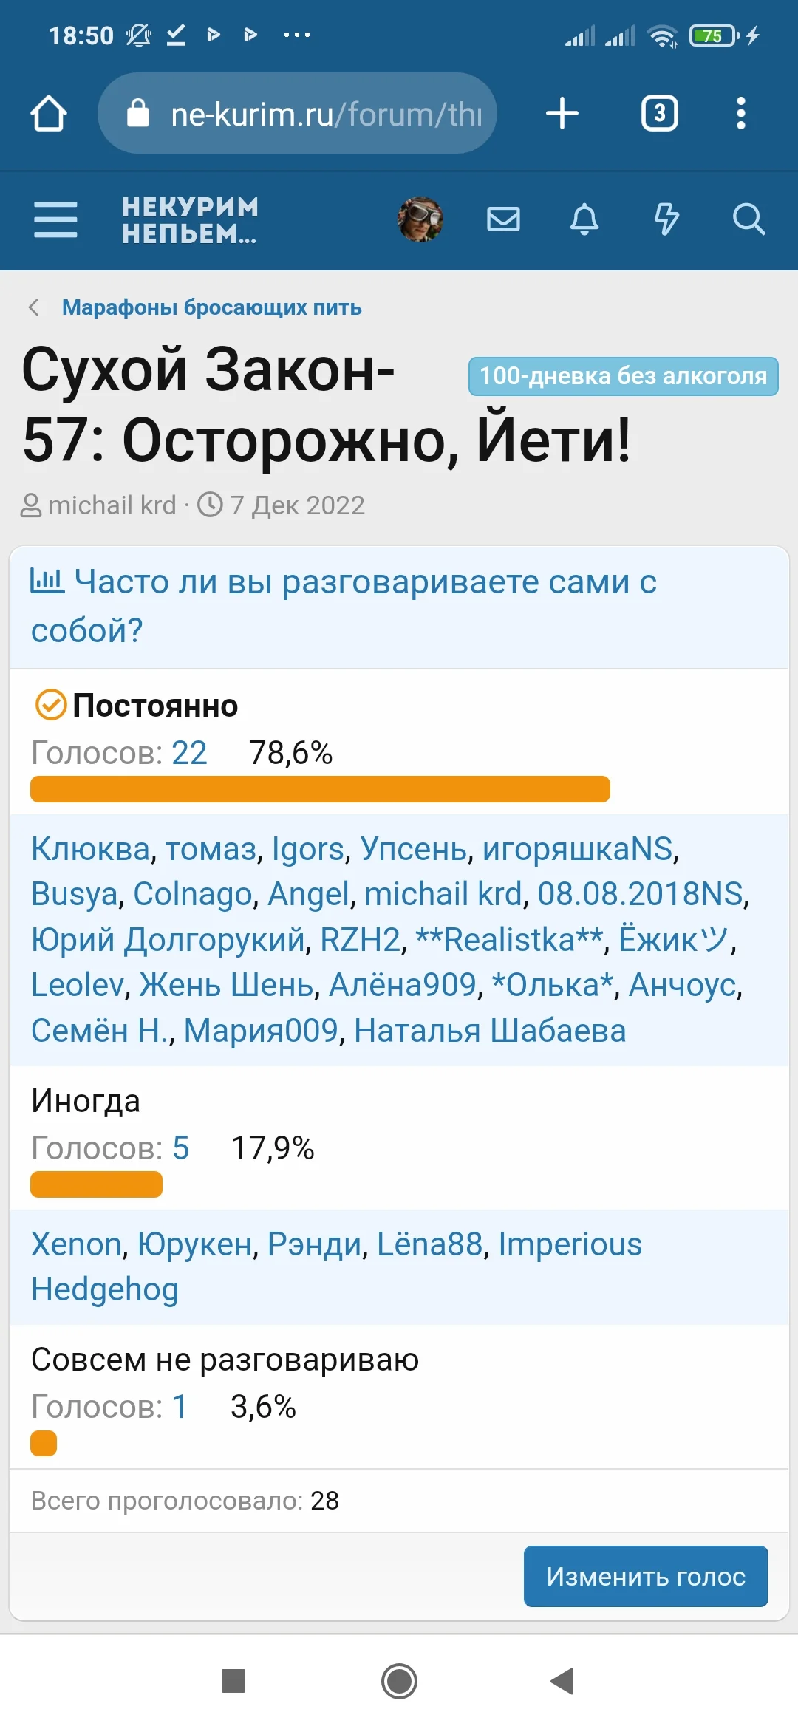The width and height of the screenshot is (798, 1729).
Task: Open your profile avatar
Action: click(420, 219)
